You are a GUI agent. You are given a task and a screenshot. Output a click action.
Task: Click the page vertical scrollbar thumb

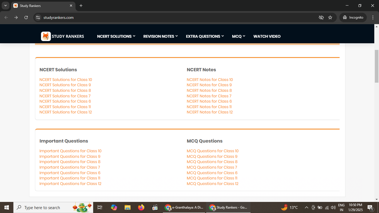click(377, 66)
